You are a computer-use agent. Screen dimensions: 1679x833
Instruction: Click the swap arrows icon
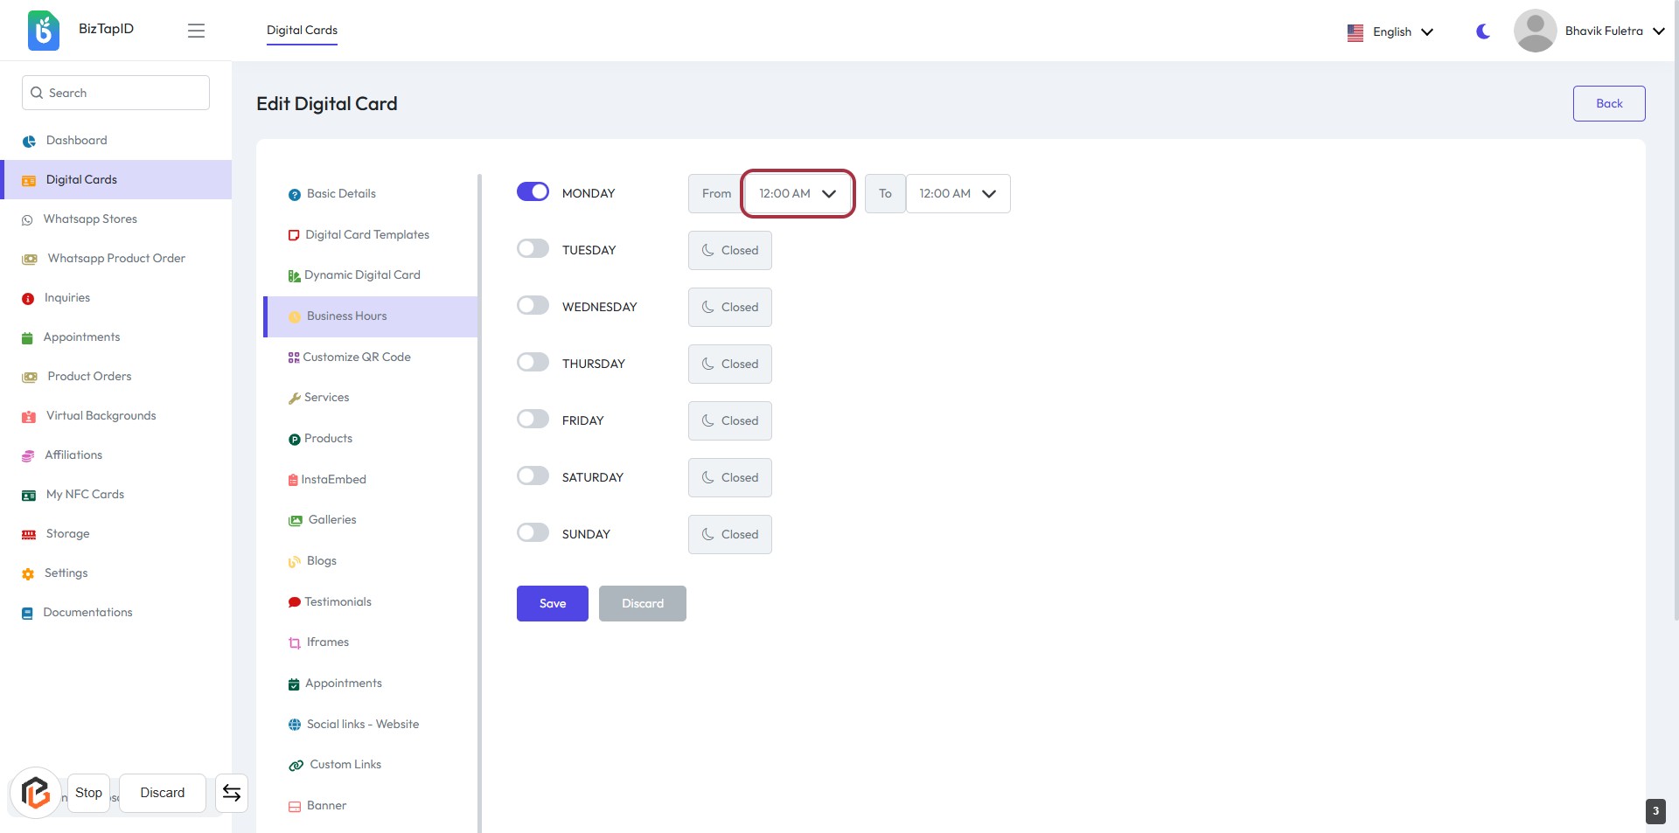tap(232, 793)
